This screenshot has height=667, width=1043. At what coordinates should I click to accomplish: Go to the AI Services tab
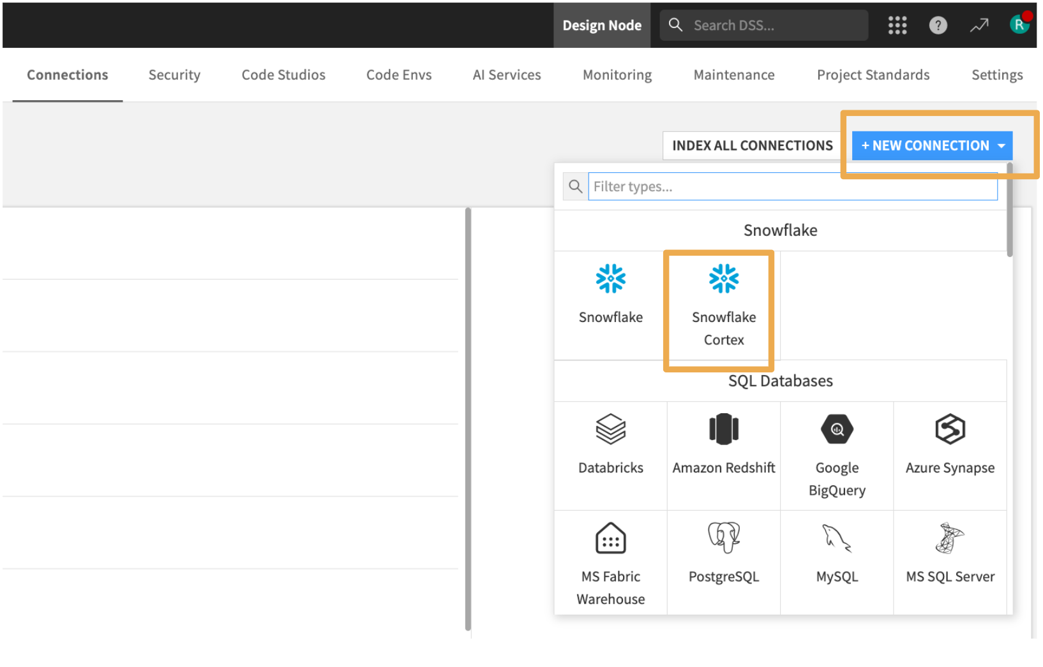507,75
